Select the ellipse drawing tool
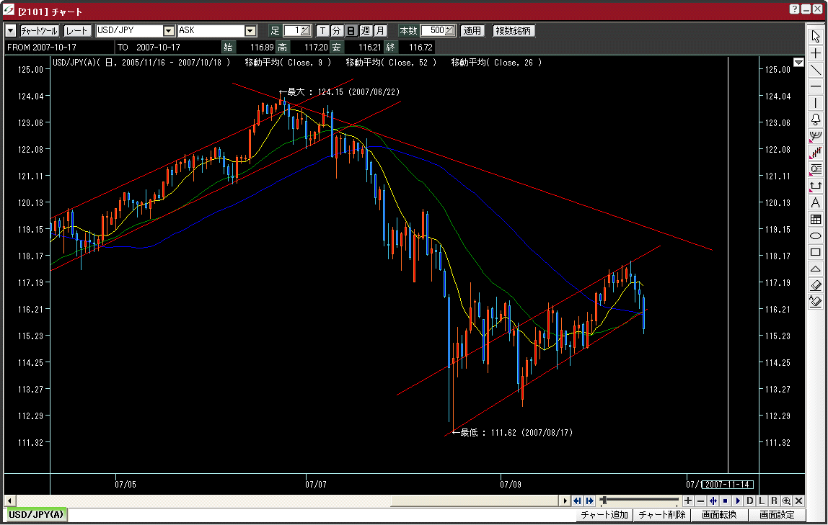 tap(816, 236)
